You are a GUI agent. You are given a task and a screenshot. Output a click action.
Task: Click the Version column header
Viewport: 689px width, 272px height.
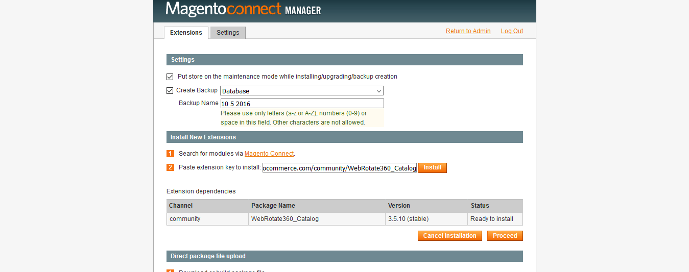coord(426,206)
